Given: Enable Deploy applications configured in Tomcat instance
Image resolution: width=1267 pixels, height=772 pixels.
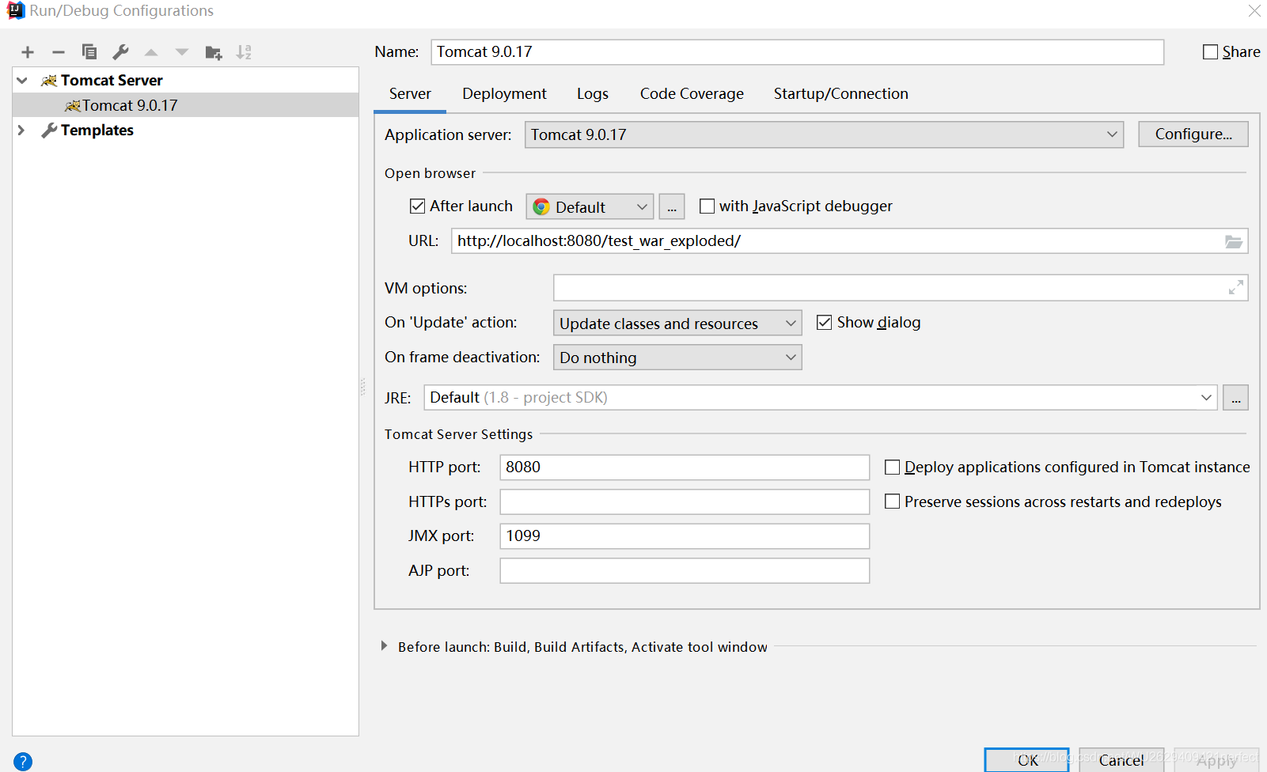Looking at the screenshot, I should pos(892,467).
